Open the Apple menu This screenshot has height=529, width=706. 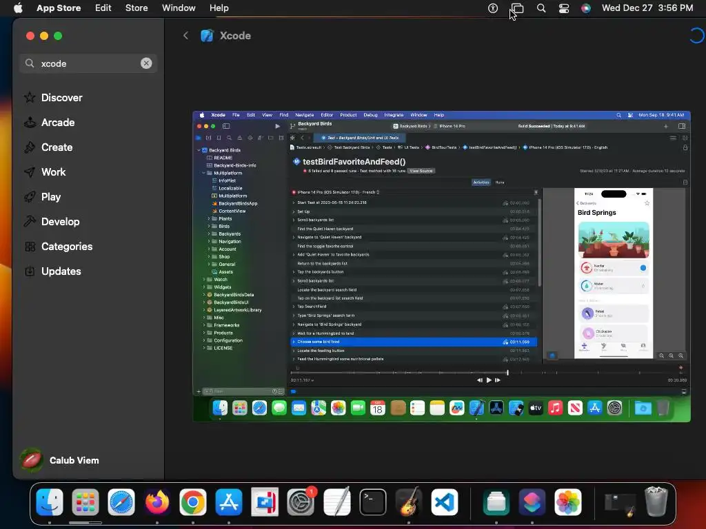click(18, 8)
